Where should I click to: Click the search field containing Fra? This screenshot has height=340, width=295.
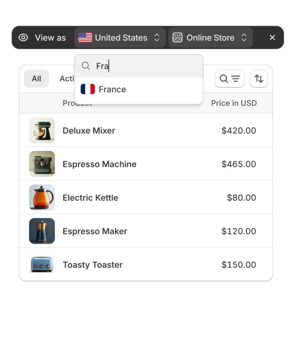[139, 66]
